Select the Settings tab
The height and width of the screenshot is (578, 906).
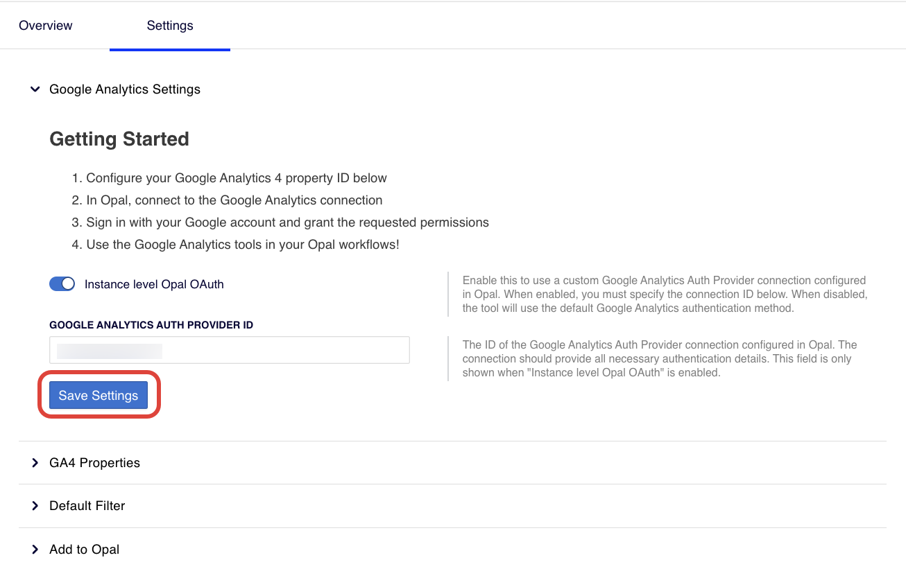[170, 26]
